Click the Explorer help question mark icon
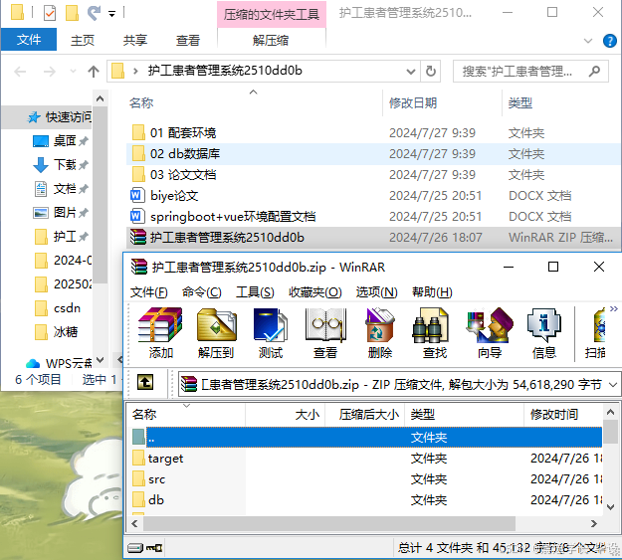 coord(609,41)
